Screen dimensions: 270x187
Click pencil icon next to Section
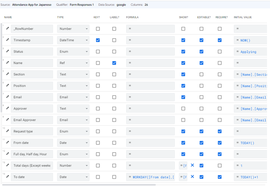(x=7, y=74)
